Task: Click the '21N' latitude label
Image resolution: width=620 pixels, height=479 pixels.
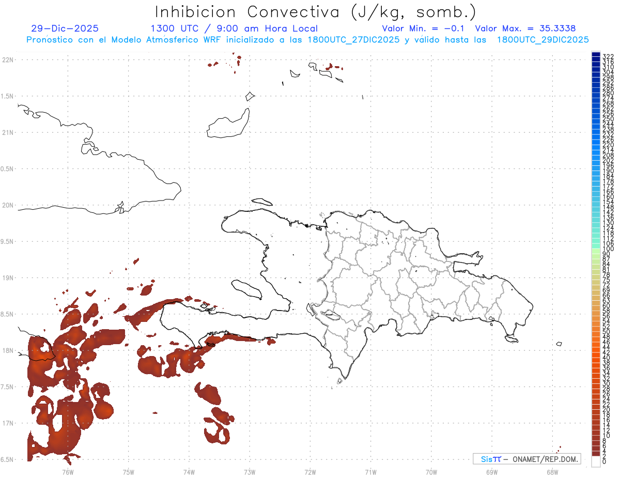Action: (x=8, y=133)
